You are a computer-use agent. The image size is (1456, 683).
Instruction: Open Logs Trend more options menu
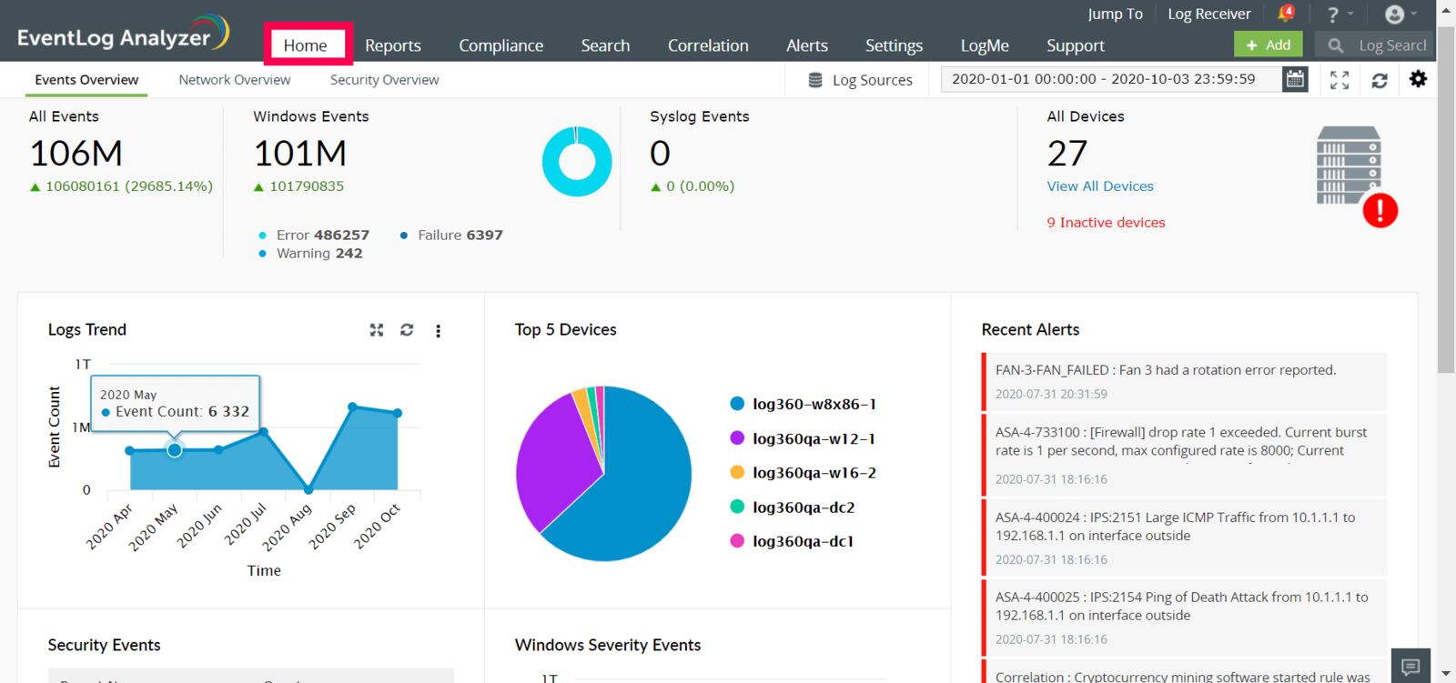(x=439, y=331)
